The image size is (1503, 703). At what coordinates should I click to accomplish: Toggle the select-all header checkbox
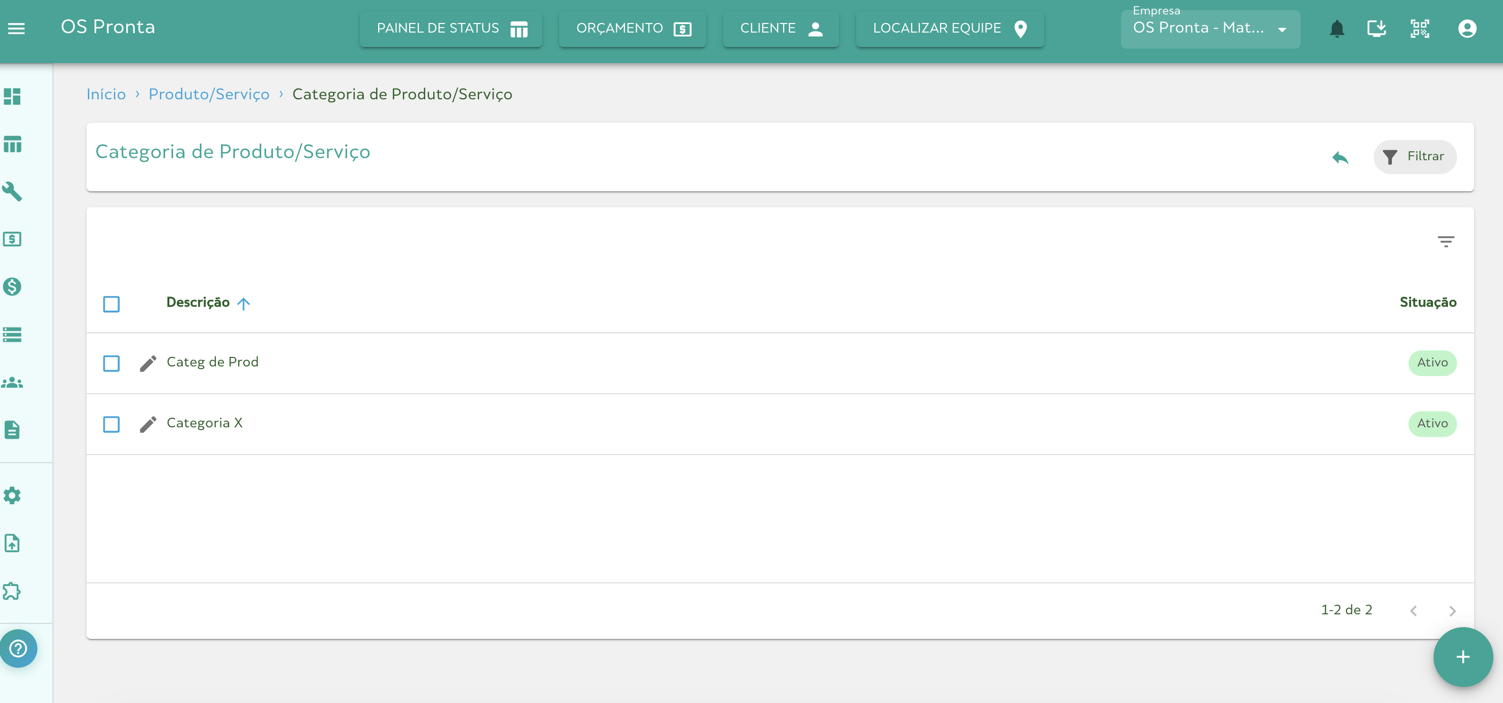pos(111,303)
